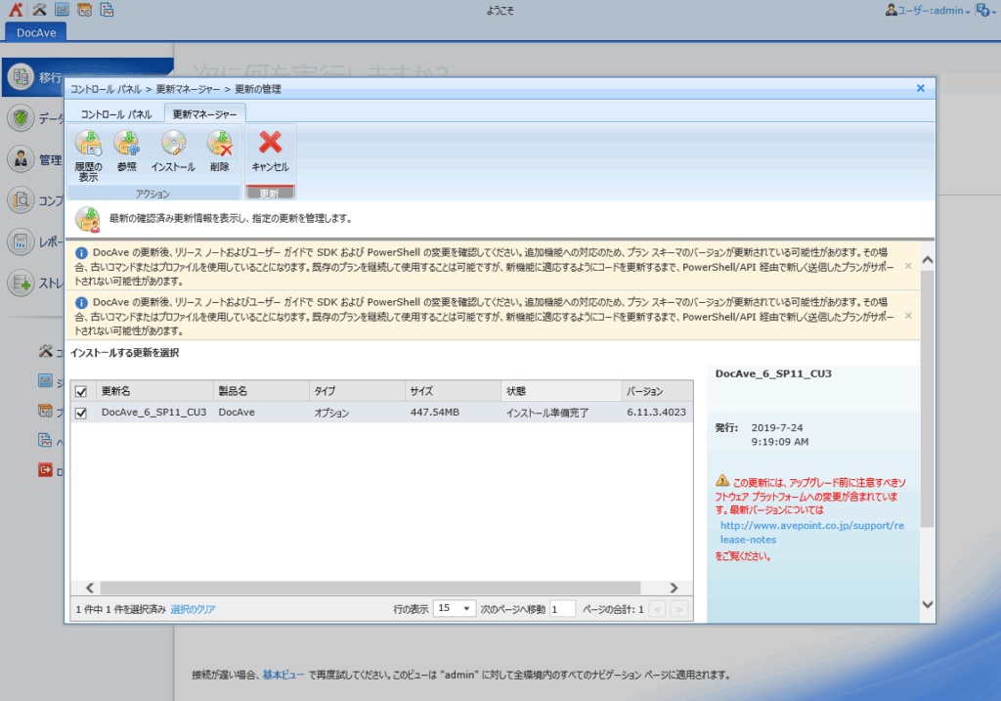The image size is (1001, 701).
Task: Close the Update Manager dialog
Action: [921, 88]
